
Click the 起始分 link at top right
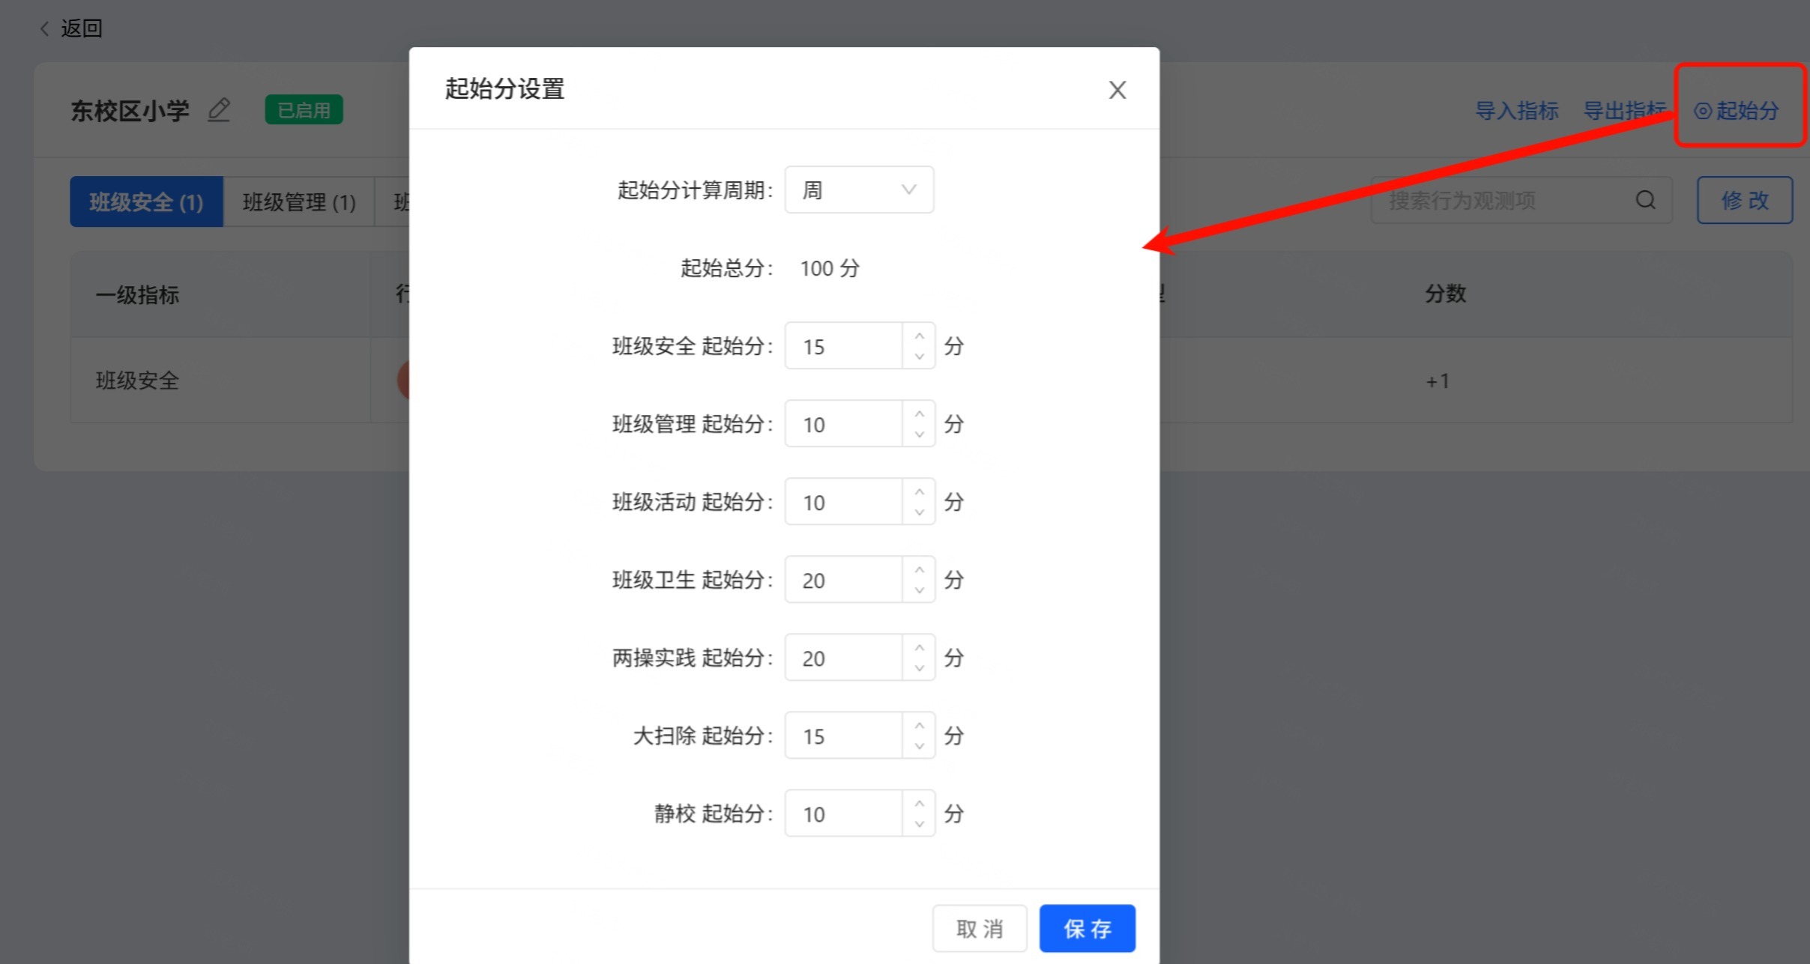(1737, 111)
